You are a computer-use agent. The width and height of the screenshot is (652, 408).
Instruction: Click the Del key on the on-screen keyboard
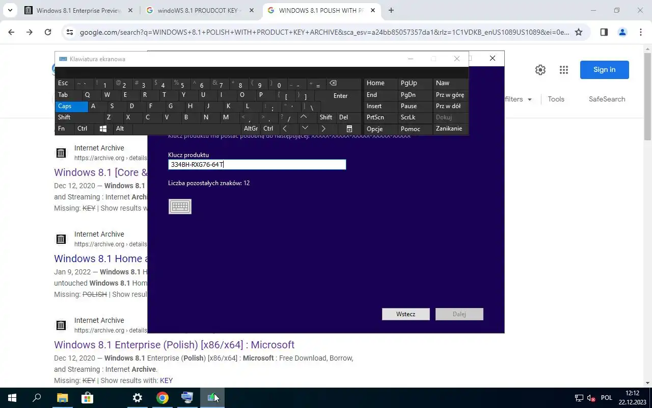click(348, 117)
